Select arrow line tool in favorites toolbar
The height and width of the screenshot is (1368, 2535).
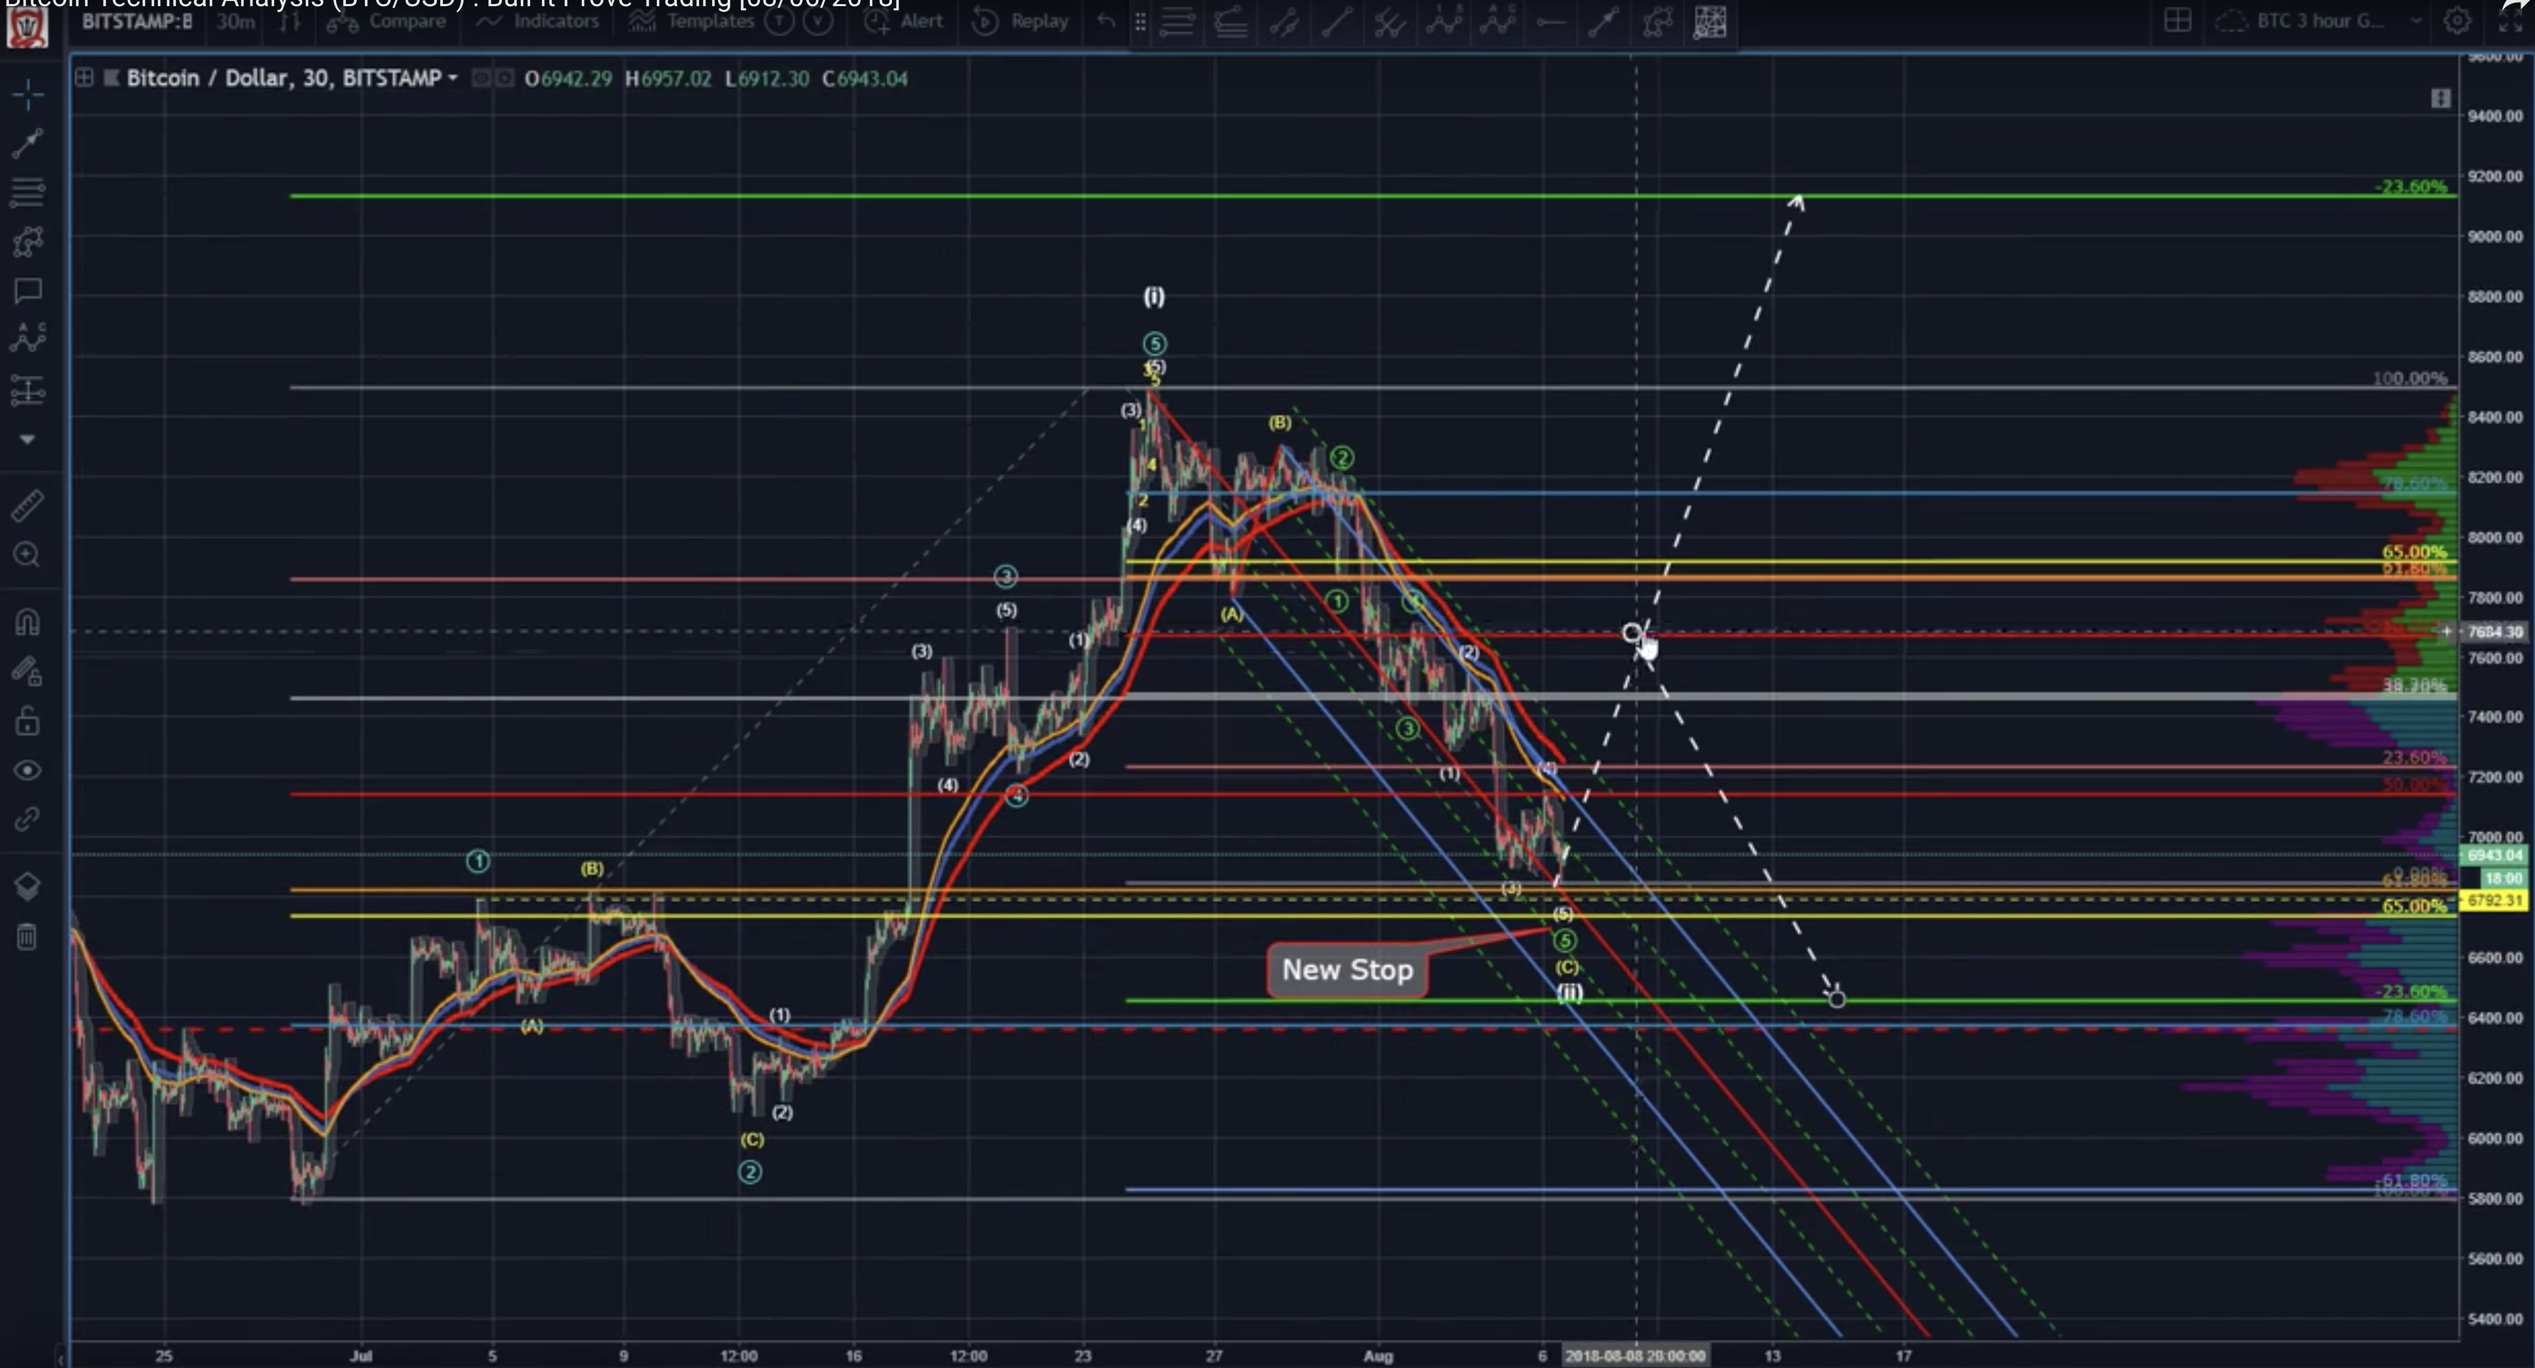[1603, 22]
